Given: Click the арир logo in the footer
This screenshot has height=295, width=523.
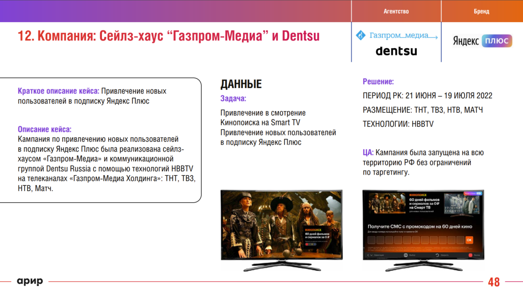Looking at the screenshot, I should 30,281.
